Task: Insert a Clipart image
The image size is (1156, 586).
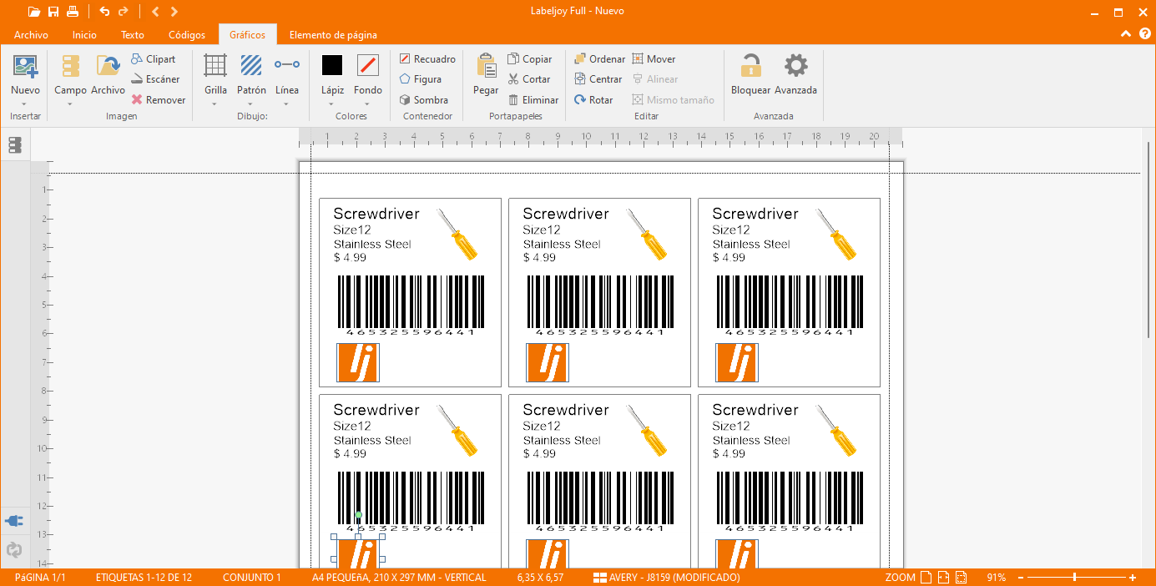Action: [x=153, y=59]
